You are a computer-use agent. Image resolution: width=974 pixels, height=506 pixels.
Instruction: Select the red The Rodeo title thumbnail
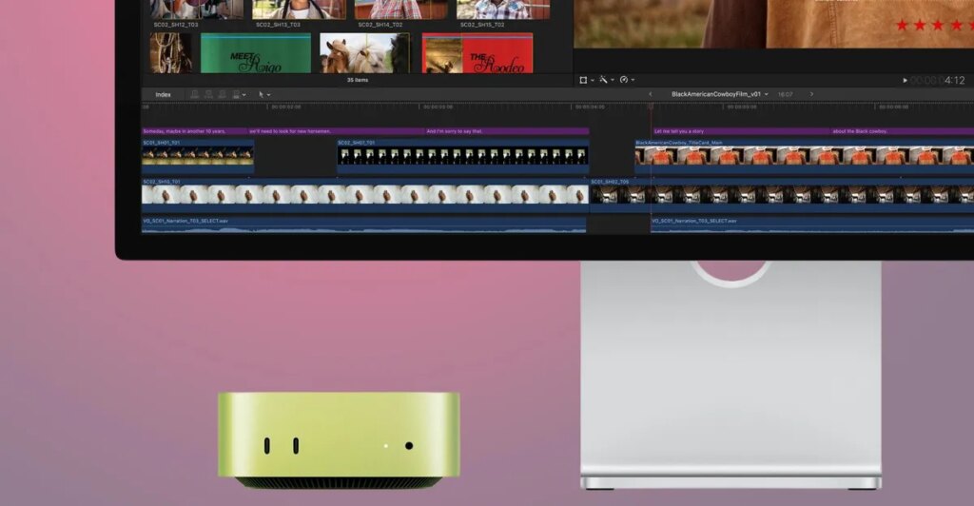click(x=477, y=53)
